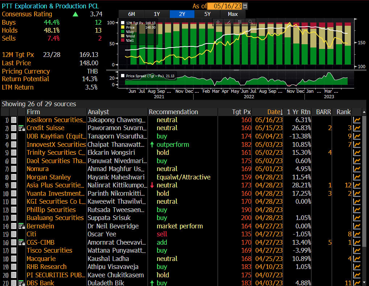369x286 pixels.
Task: Click the divider handle between the two charts
Action: click(236, 70)
